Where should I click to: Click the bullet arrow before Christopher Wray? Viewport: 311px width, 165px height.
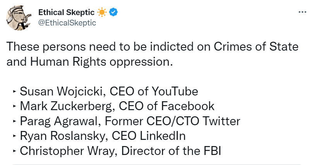(x=14, y=151)
